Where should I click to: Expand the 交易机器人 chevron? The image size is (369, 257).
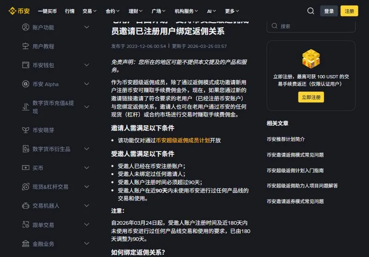pyautogui.click(x=87, y=205)
